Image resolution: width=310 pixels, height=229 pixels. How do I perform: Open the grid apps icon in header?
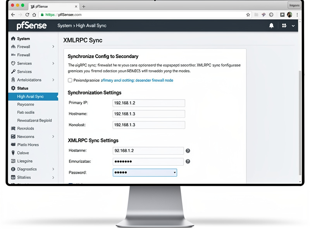click(x=284, y=26)
